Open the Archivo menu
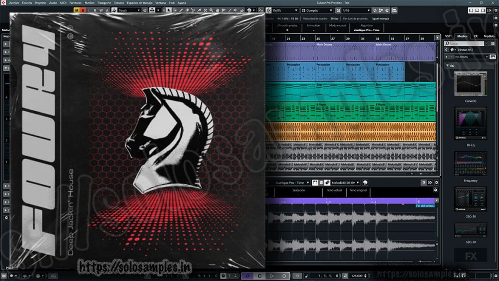The height and width of the screenshot is (281, 499). (x=14, y=3)
